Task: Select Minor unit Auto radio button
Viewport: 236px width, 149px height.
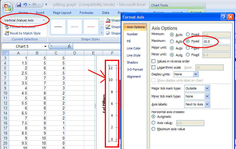Action: [x=172, y=55]
